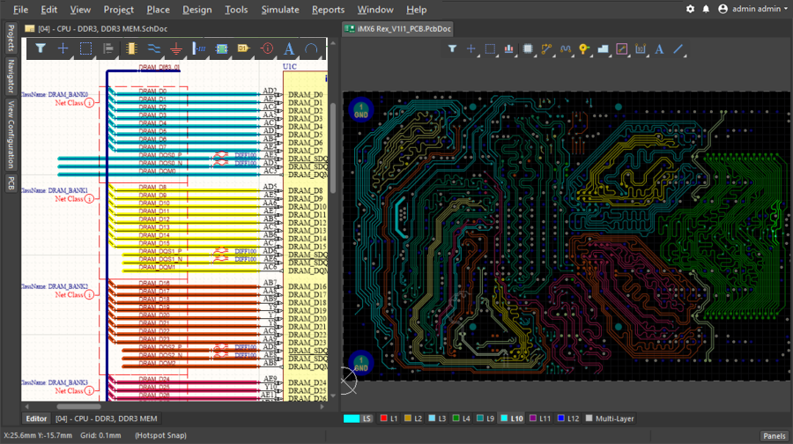Switch to layer L2
The width and height of the screenshot is (793, 444).
coord(413,418)
